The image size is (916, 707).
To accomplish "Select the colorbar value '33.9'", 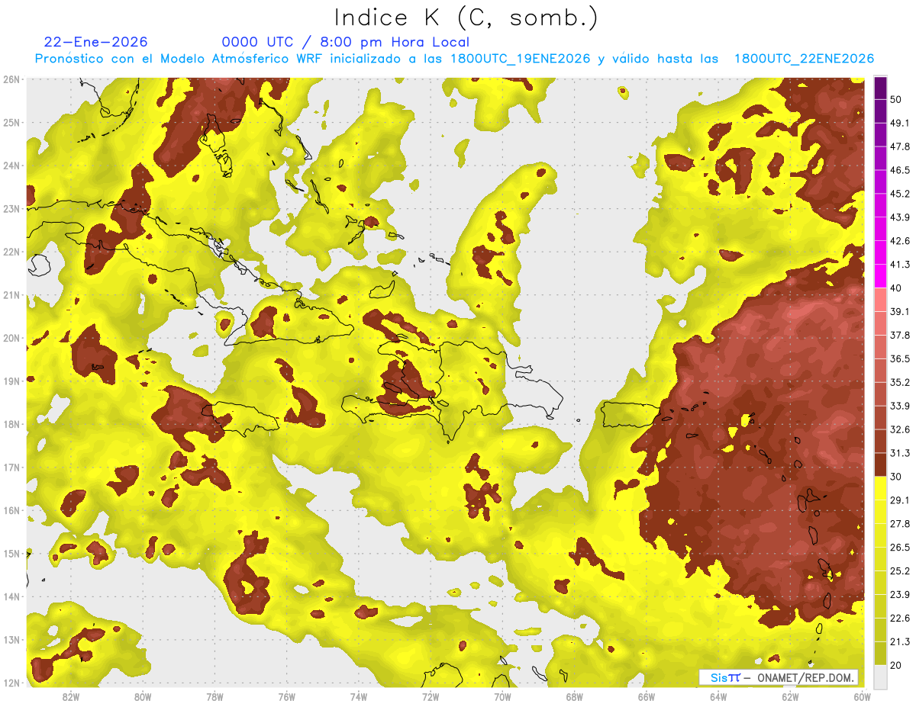I will click(x=900, y=406).
